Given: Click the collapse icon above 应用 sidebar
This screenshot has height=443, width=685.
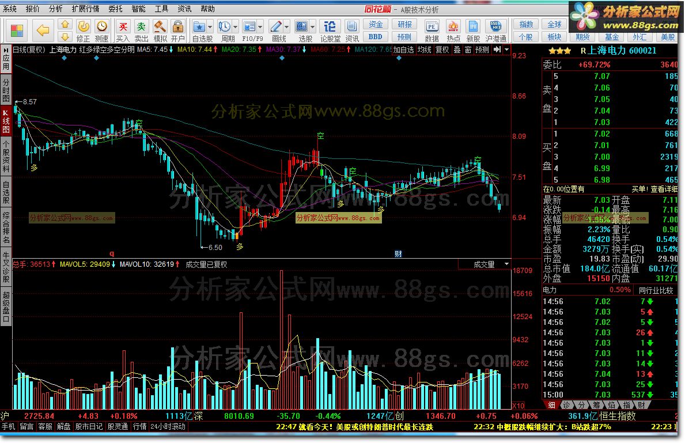Looking at the screenshot, I should tap(6, 50).
